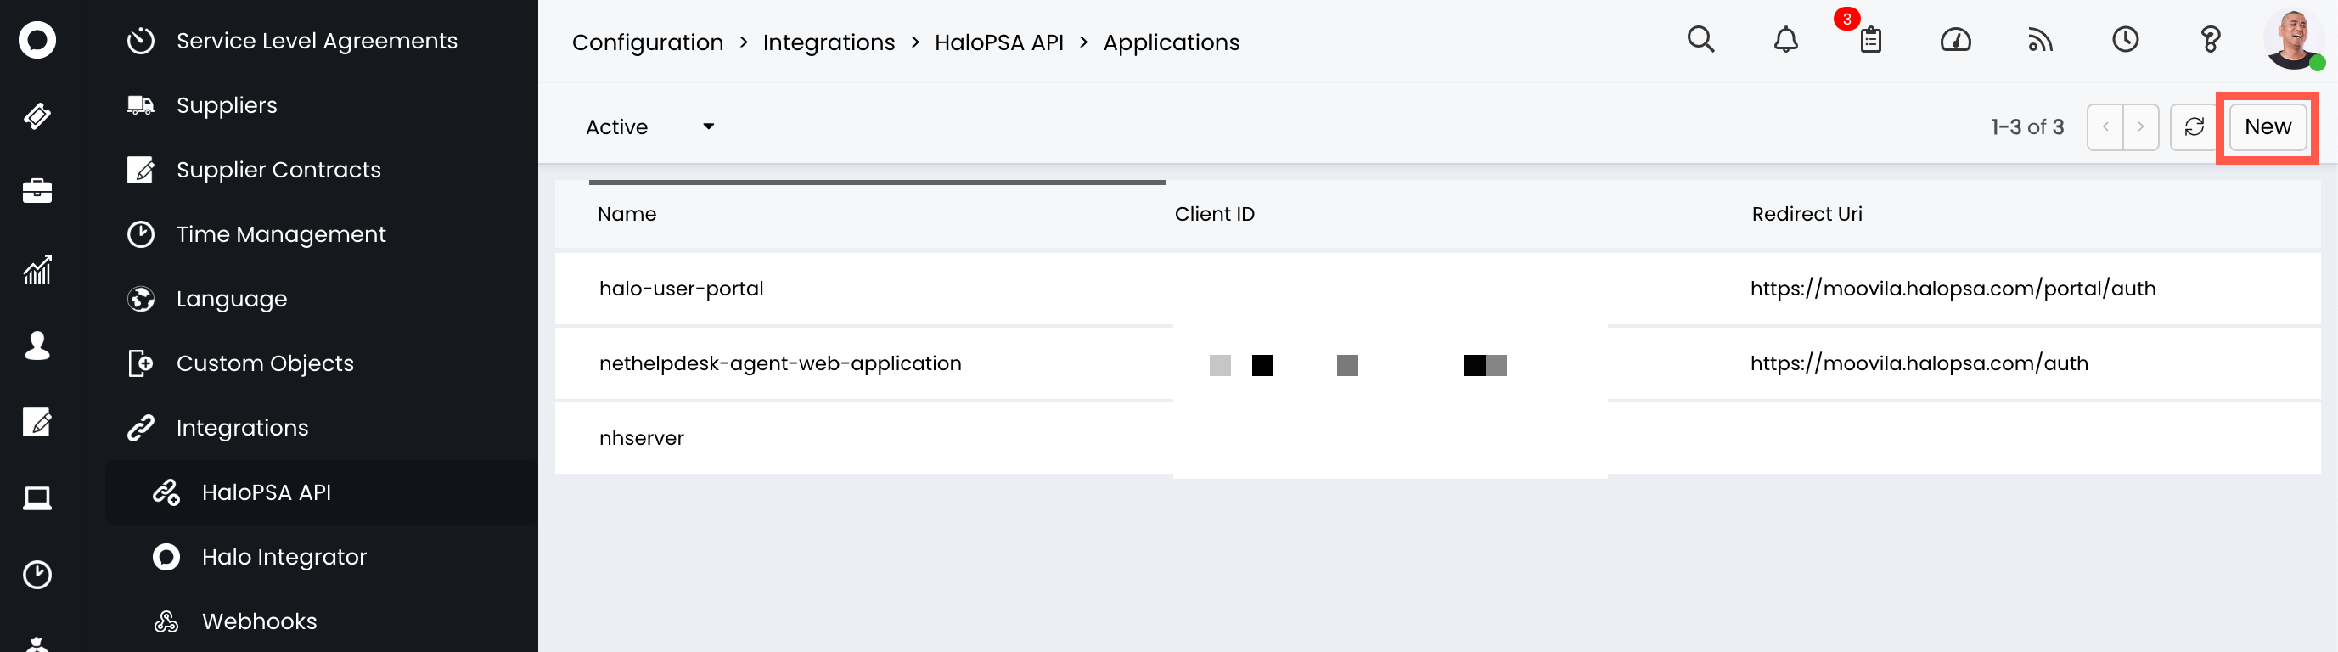Open the clock history icon in header
The height and width of the screenshot is (652, 2338).
[2125, 40]
